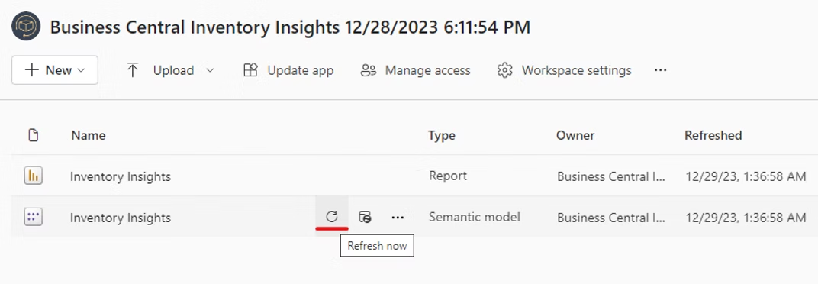The height and width of the screenshot is (284, 818).
Task: Open Workspace settings
Action: (x=564, y=70)
